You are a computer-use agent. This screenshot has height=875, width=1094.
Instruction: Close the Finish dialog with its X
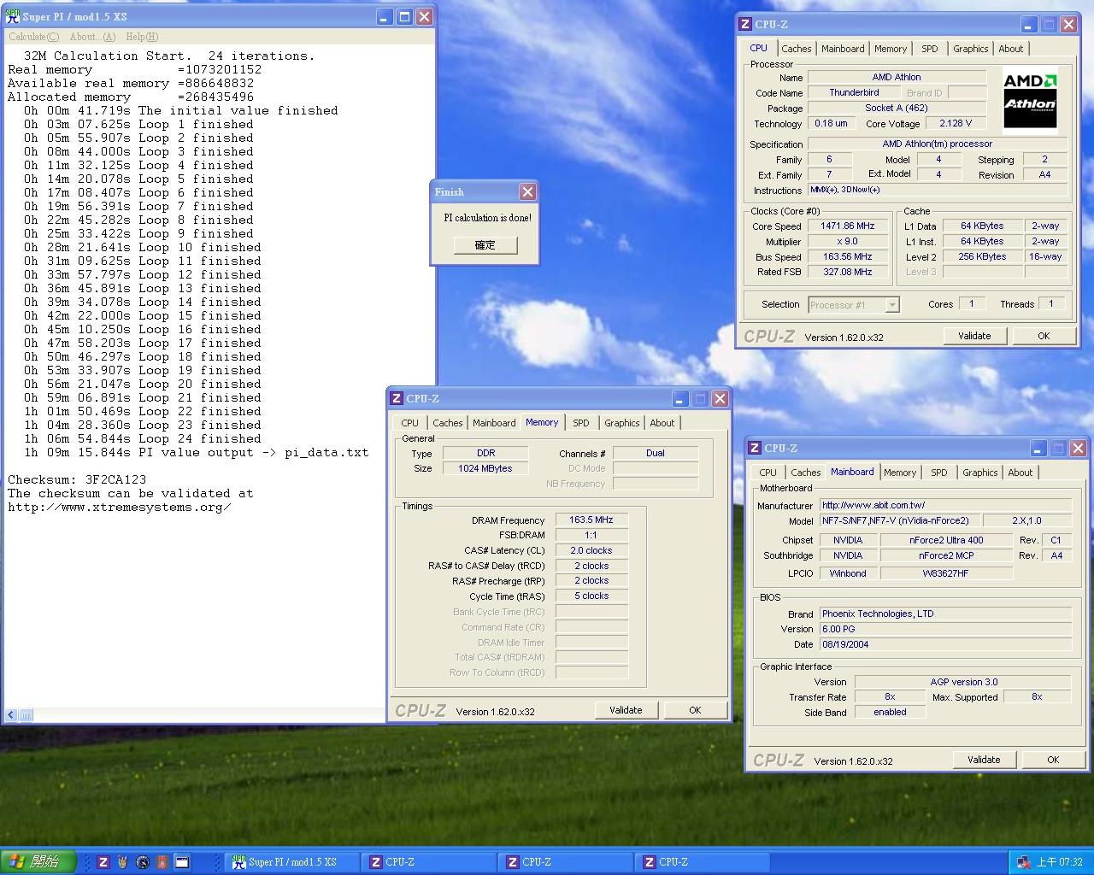(527, 191)
